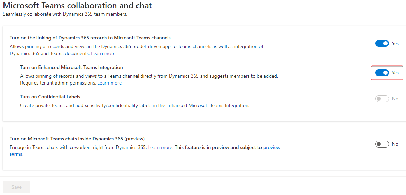Select the Turn on Enhanced Microsoft Teams Integration title
The height and width of the screenshot is (195, 406).
[x=71, y=67]
